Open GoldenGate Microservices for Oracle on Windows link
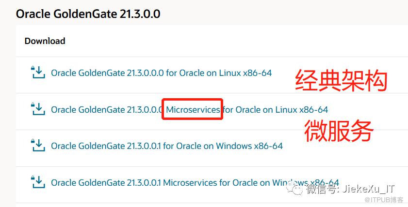 coord(194,183)
